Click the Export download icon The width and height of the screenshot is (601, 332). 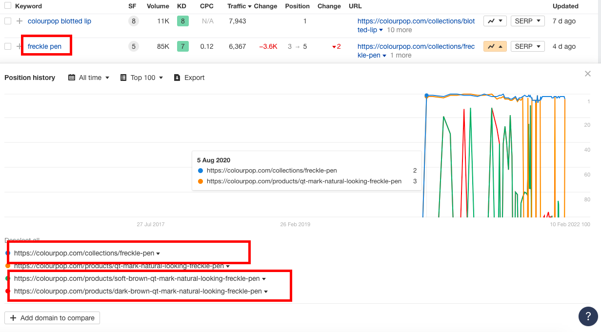(177, 78)
